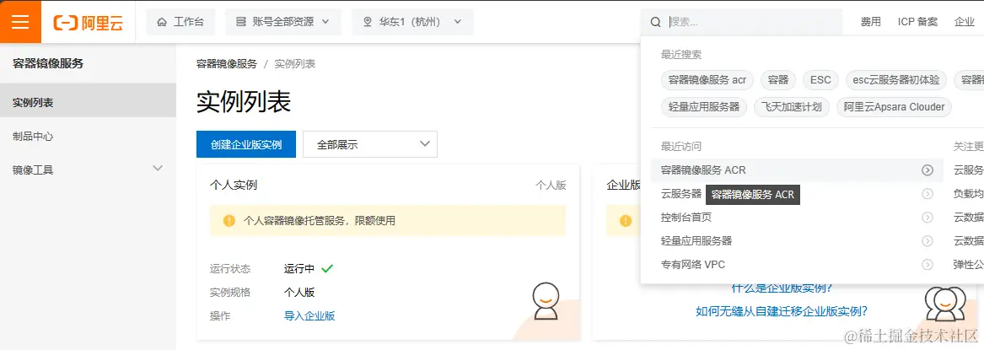Click the home icon beside 工作台
Image resolution: width=984 pixels, height=350 pixels.
click(162, 22)
